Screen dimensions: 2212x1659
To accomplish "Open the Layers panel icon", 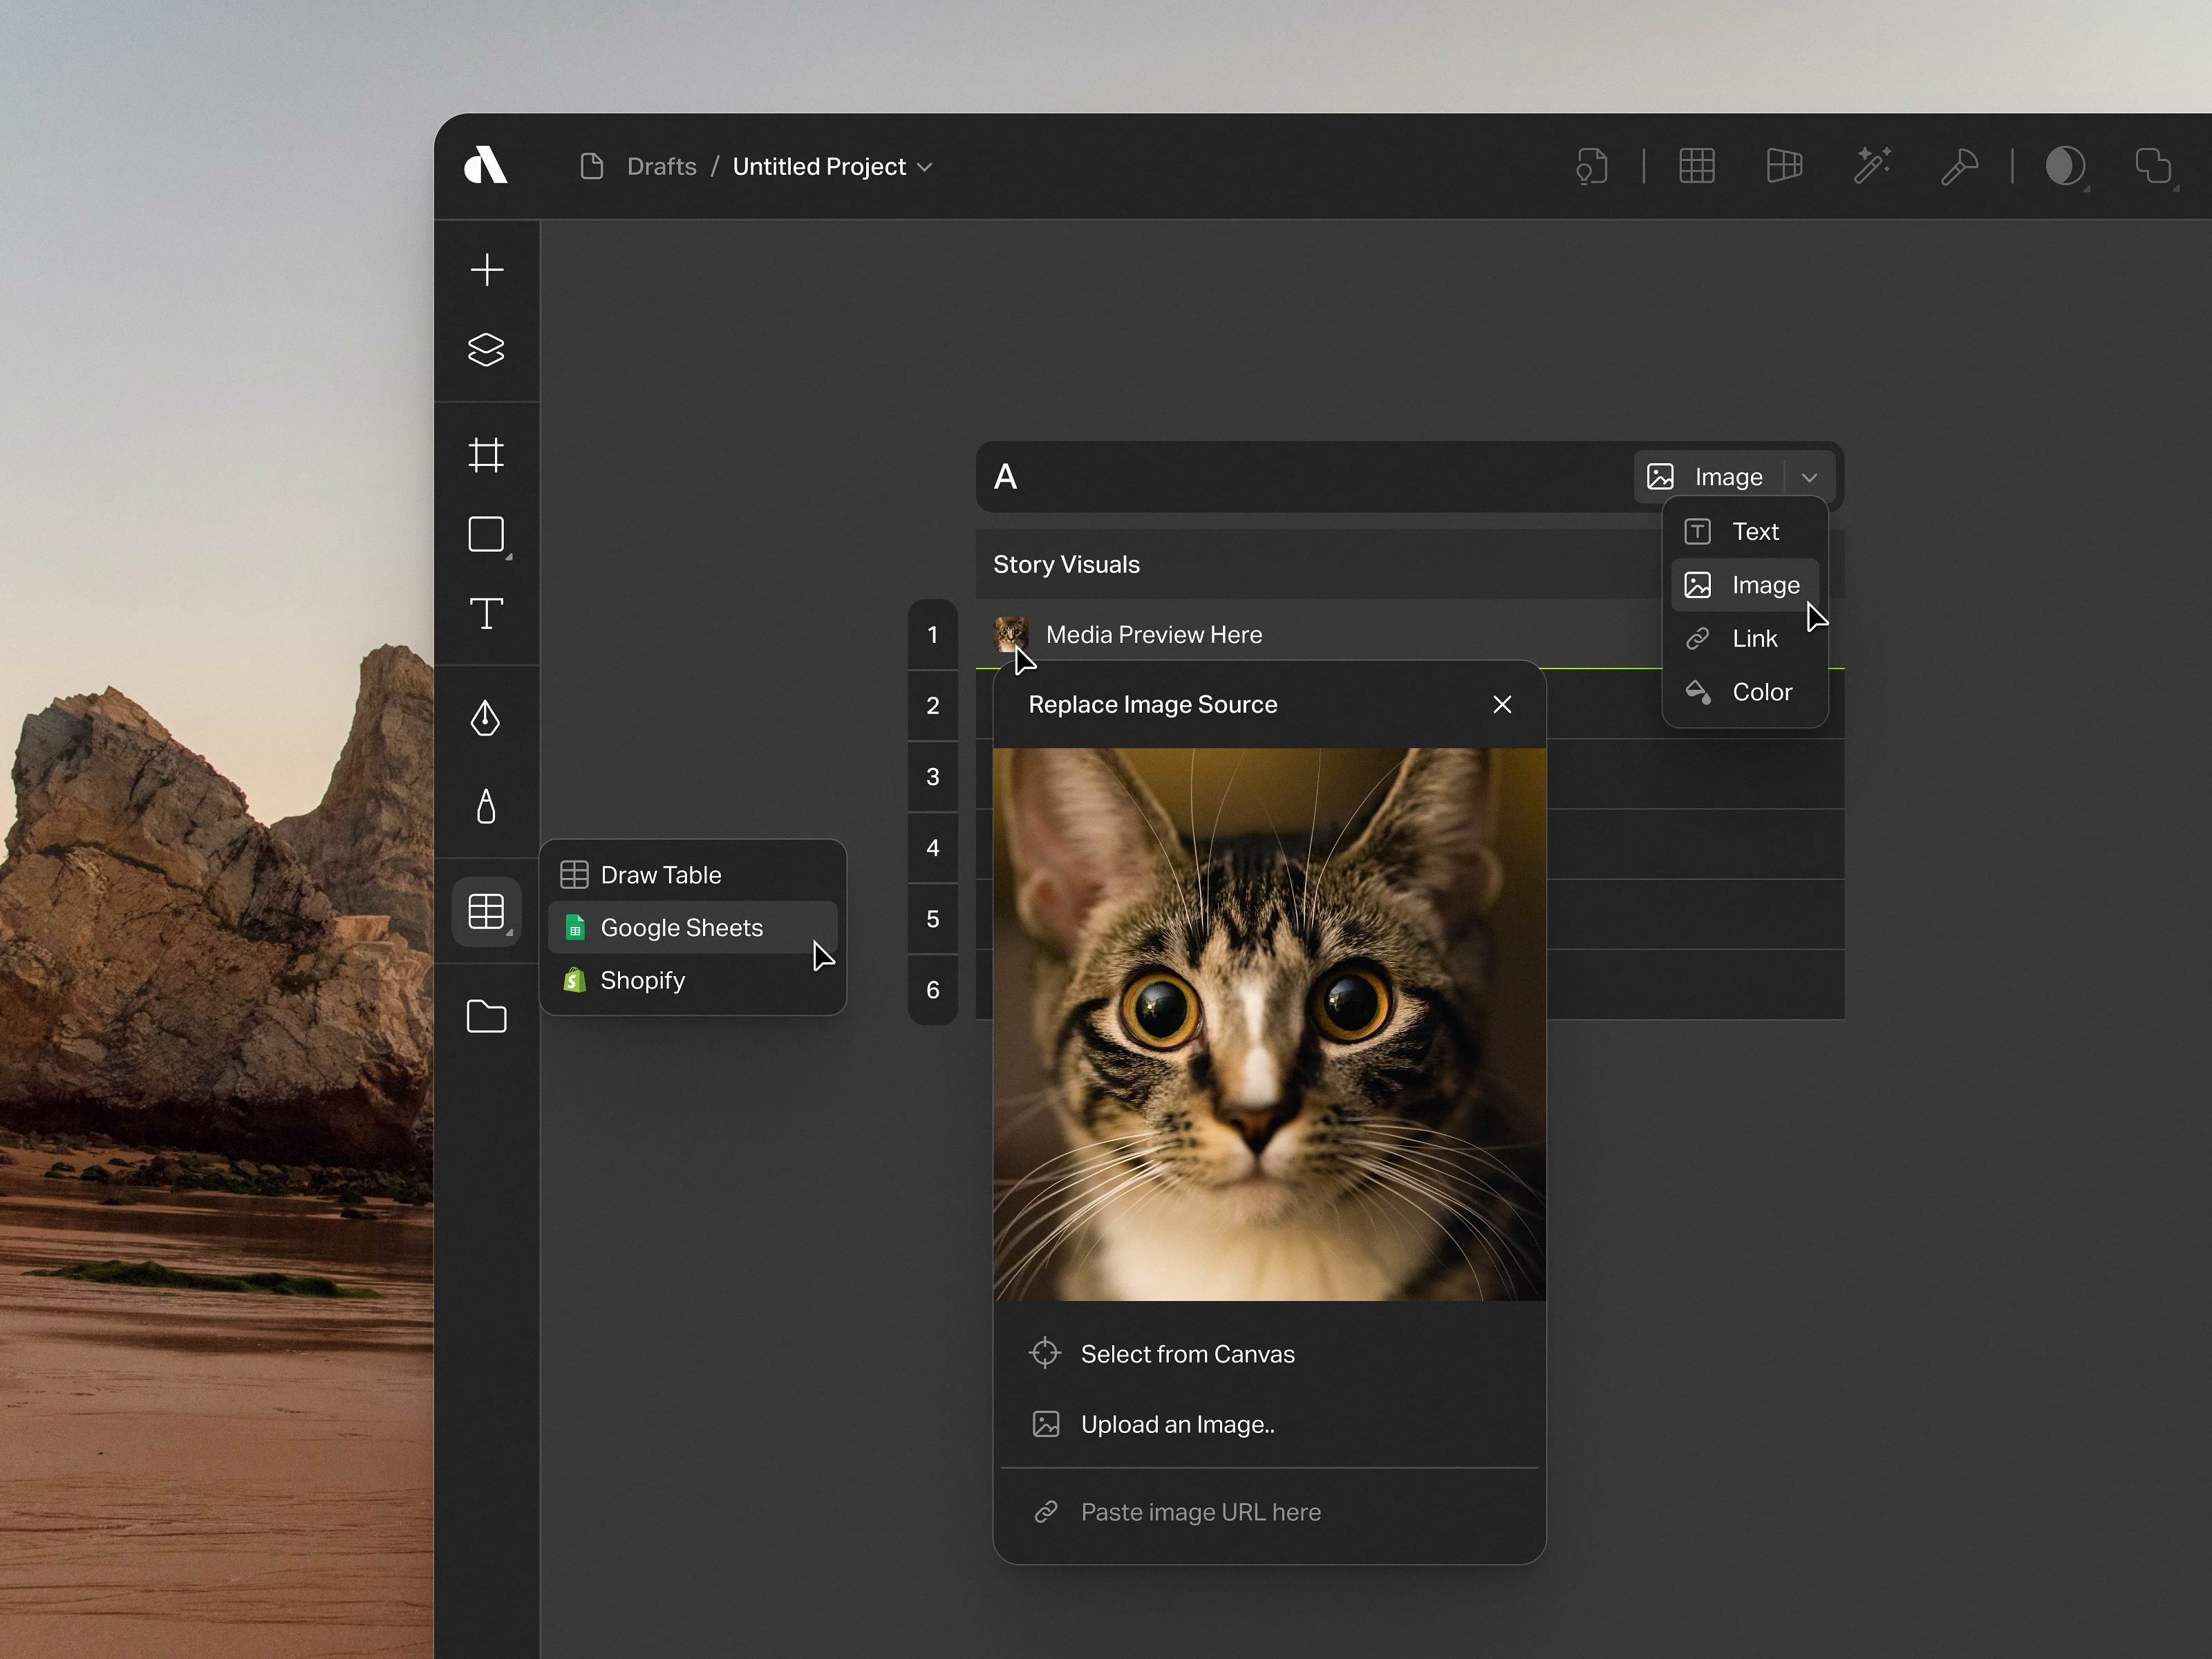I will pyautogui.click(x=487, y=350).
